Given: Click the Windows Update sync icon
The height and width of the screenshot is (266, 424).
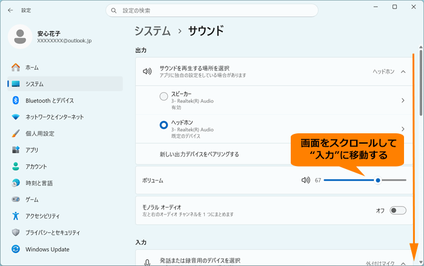Looking at the screenshot, I should [16, 249].
